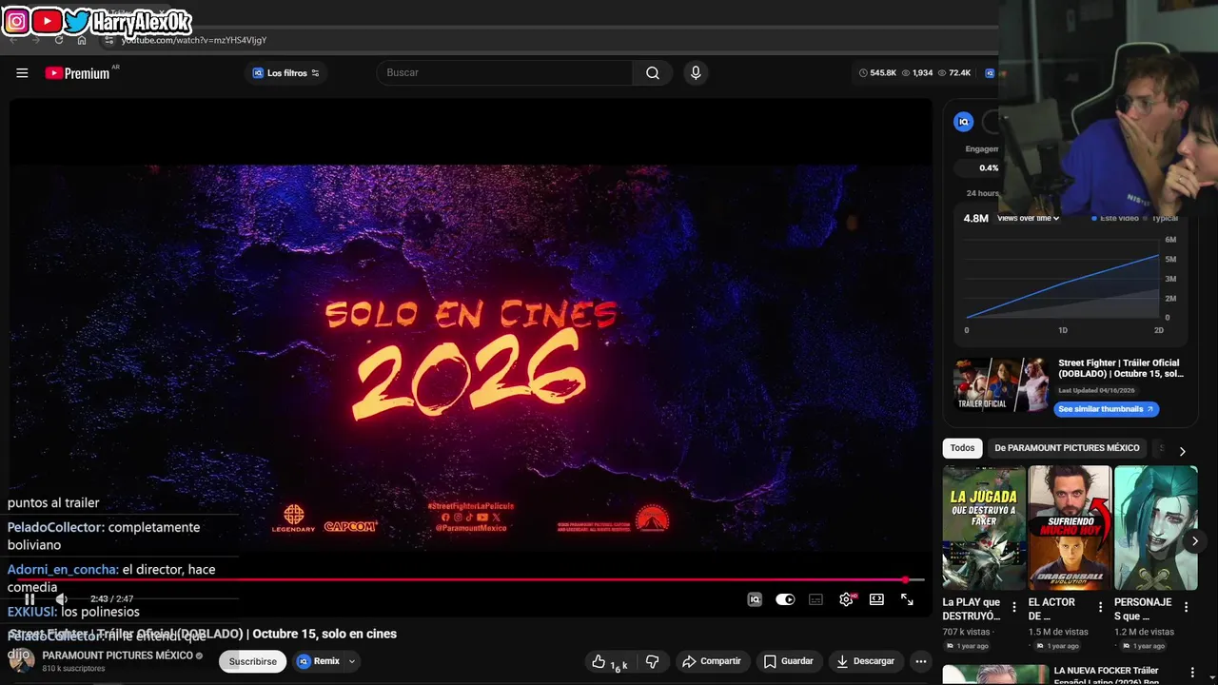Switch to theater mode view
The height and width of the screenshot is (685, 1218).
click(876, 599)
